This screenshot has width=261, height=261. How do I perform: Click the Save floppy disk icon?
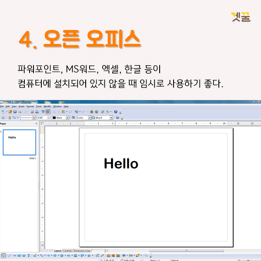click(x=15, y=112)
